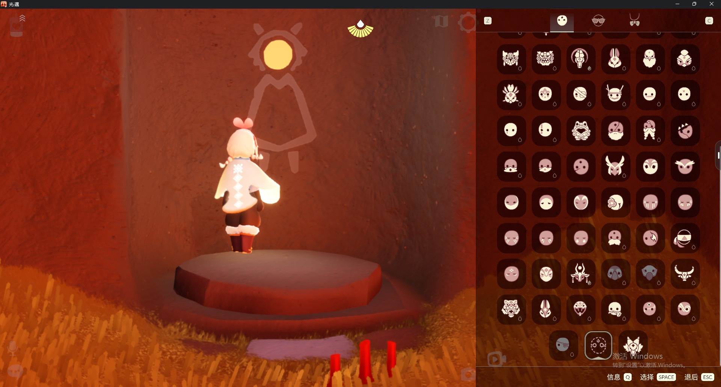Choose the white-faced owl mask with big eyes

pos(650,166)
